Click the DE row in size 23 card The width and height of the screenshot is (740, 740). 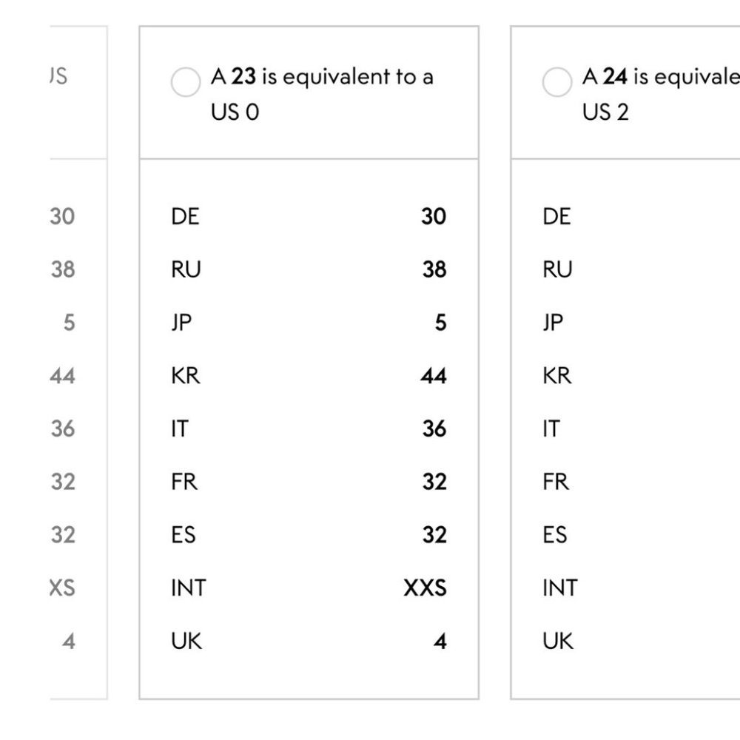click(x=309, y=216)
